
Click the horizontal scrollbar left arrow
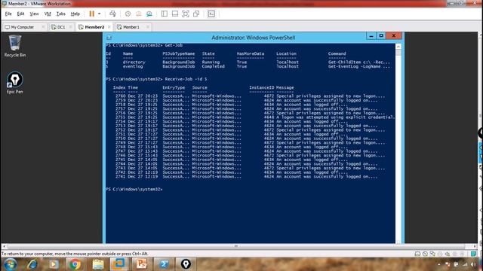(x=4, y=246)
